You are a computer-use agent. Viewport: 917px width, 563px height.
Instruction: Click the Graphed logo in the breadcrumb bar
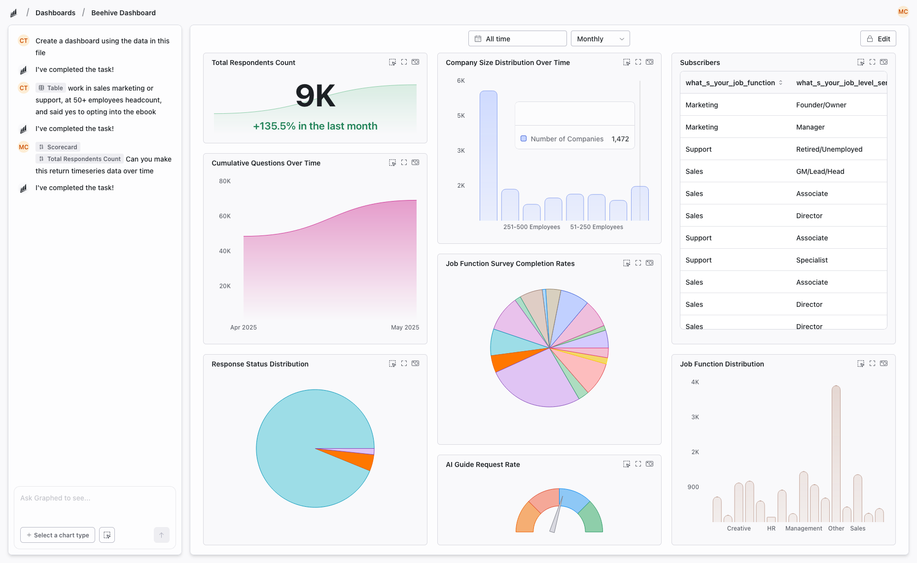pos(13,12)
